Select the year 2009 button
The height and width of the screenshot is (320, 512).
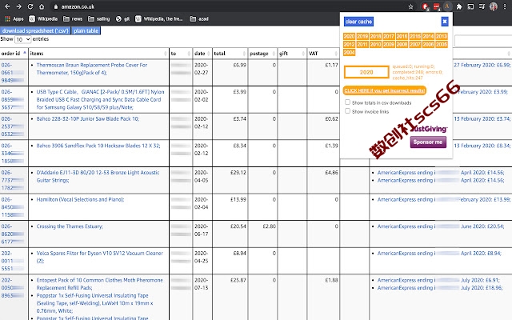coord(389,45)
